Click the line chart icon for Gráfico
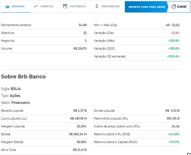This screenshot has width=191, height=155. coord(36,6)
